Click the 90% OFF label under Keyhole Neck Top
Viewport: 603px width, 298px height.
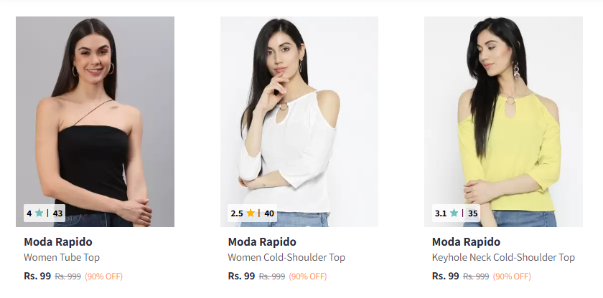click(512, 277)
